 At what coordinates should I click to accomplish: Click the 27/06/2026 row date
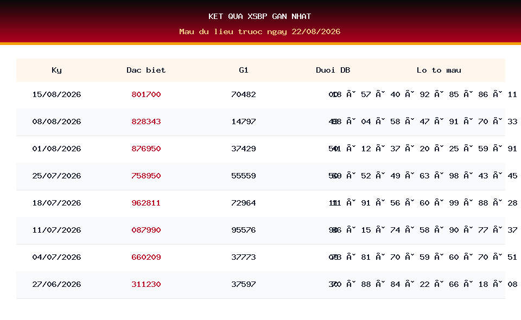coord(56,285)
